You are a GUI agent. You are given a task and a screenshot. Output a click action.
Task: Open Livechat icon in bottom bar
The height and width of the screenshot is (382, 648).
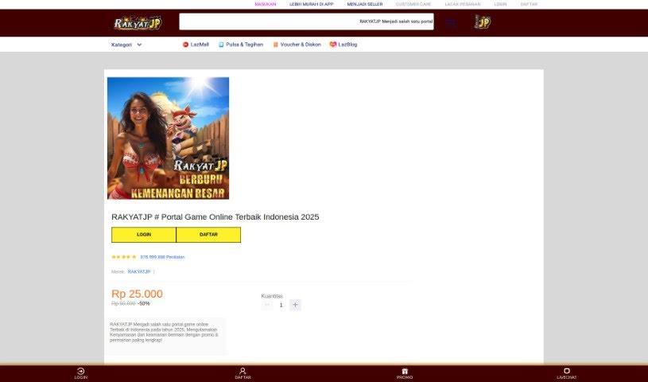(x=566, y=371)
